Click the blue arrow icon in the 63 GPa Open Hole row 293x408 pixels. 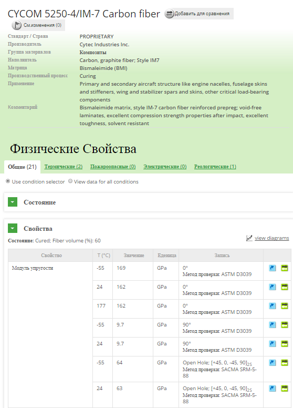(272, 389)
